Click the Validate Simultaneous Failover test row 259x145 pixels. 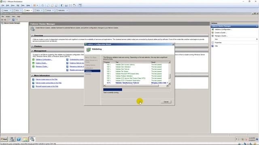pos(136,83)
